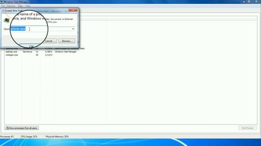Screen dimensions: 261x146
Task: Click Show processes from all users
Action: click(x=22, y=128)
